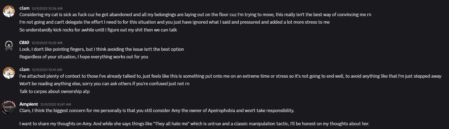Click the "Talk to cxrpss about ownership atp" message
449x129 pixels.
(x=54, y=91)
